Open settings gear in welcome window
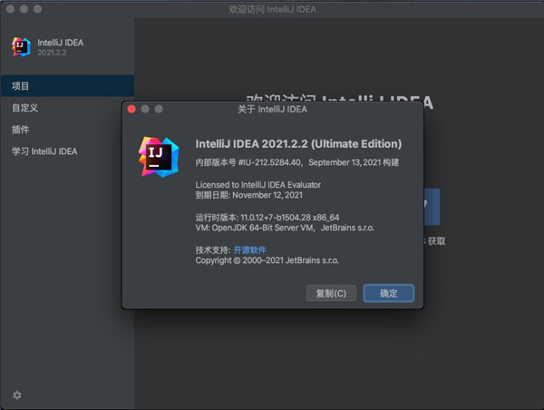544x410 pixels. [17, 395]
